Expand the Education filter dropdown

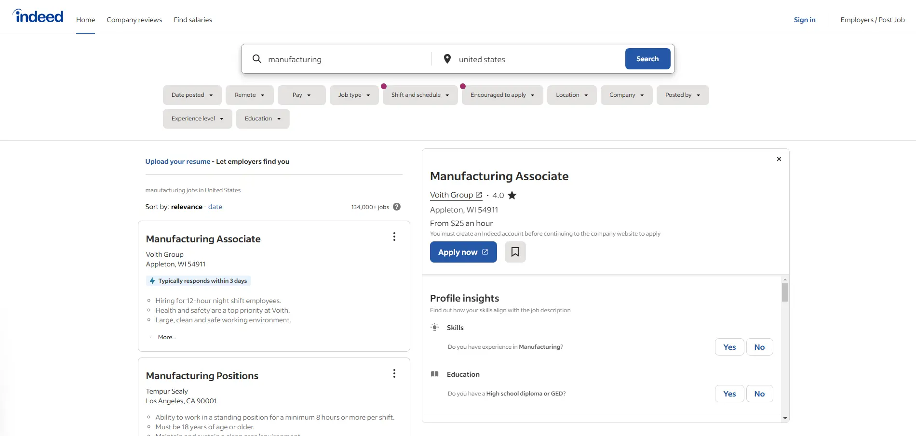263,119
